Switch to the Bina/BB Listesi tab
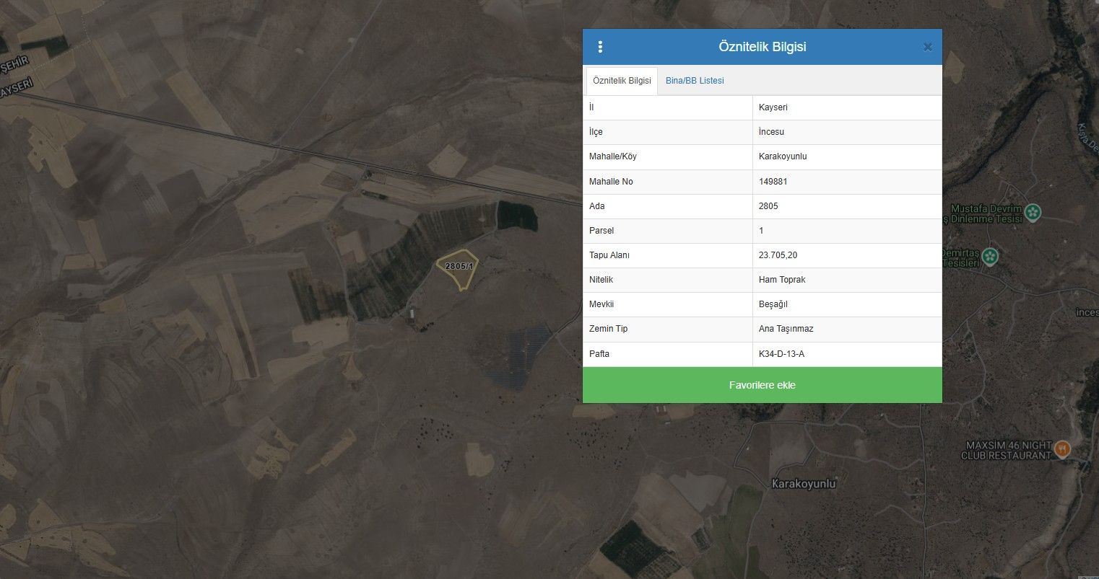This screenshot has height=579, width=1099. click(694, 81)
